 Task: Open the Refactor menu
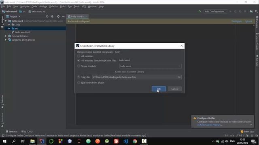[53, 6]
